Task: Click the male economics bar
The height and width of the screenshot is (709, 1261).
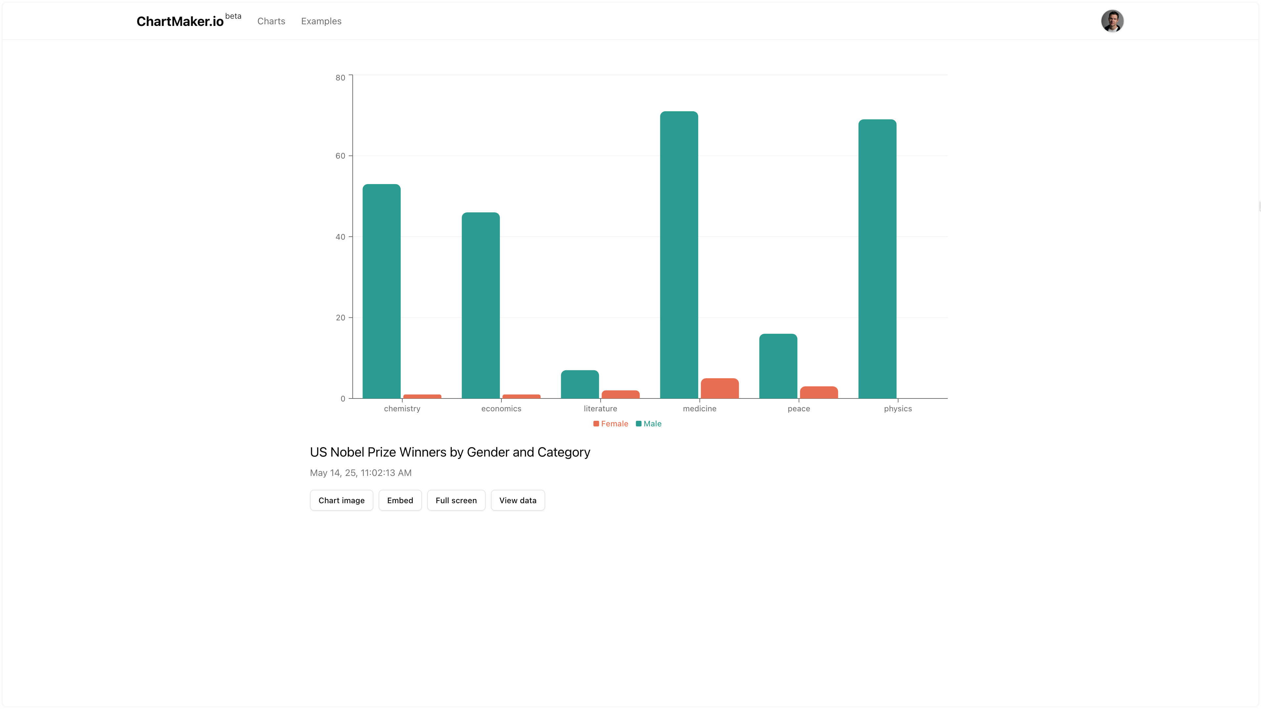Action: [480, 305]
